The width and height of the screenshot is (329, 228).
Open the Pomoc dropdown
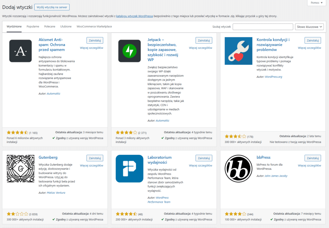pos(316,3)
